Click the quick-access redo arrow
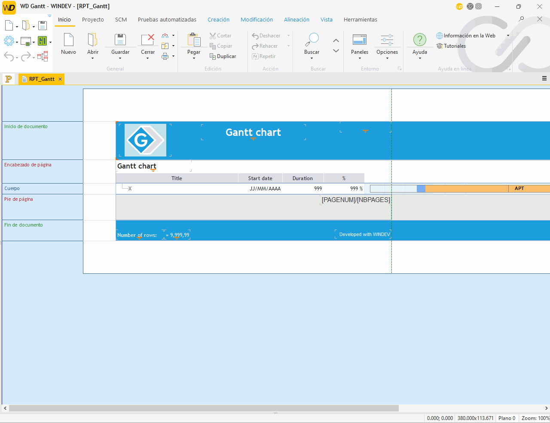Screen dimensions: 550x423 [26, 56]
